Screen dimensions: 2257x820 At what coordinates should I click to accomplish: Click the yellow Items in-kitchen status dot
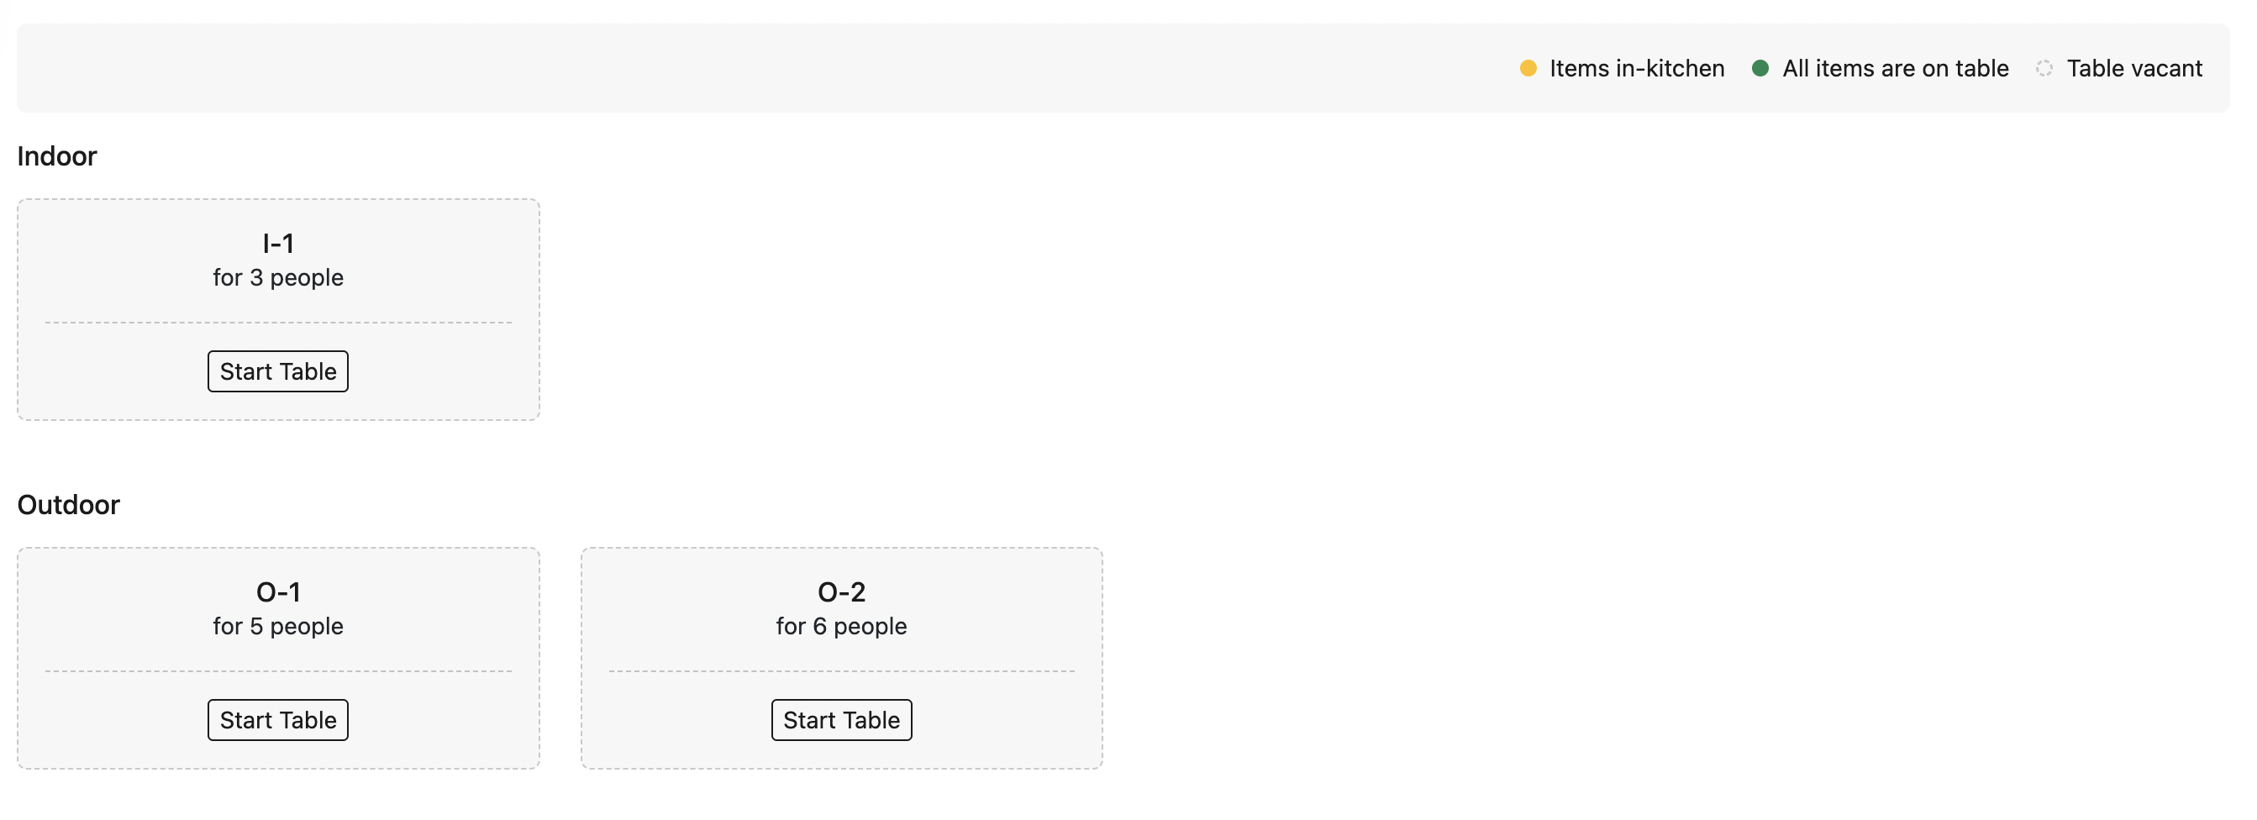pos(1527,68)
